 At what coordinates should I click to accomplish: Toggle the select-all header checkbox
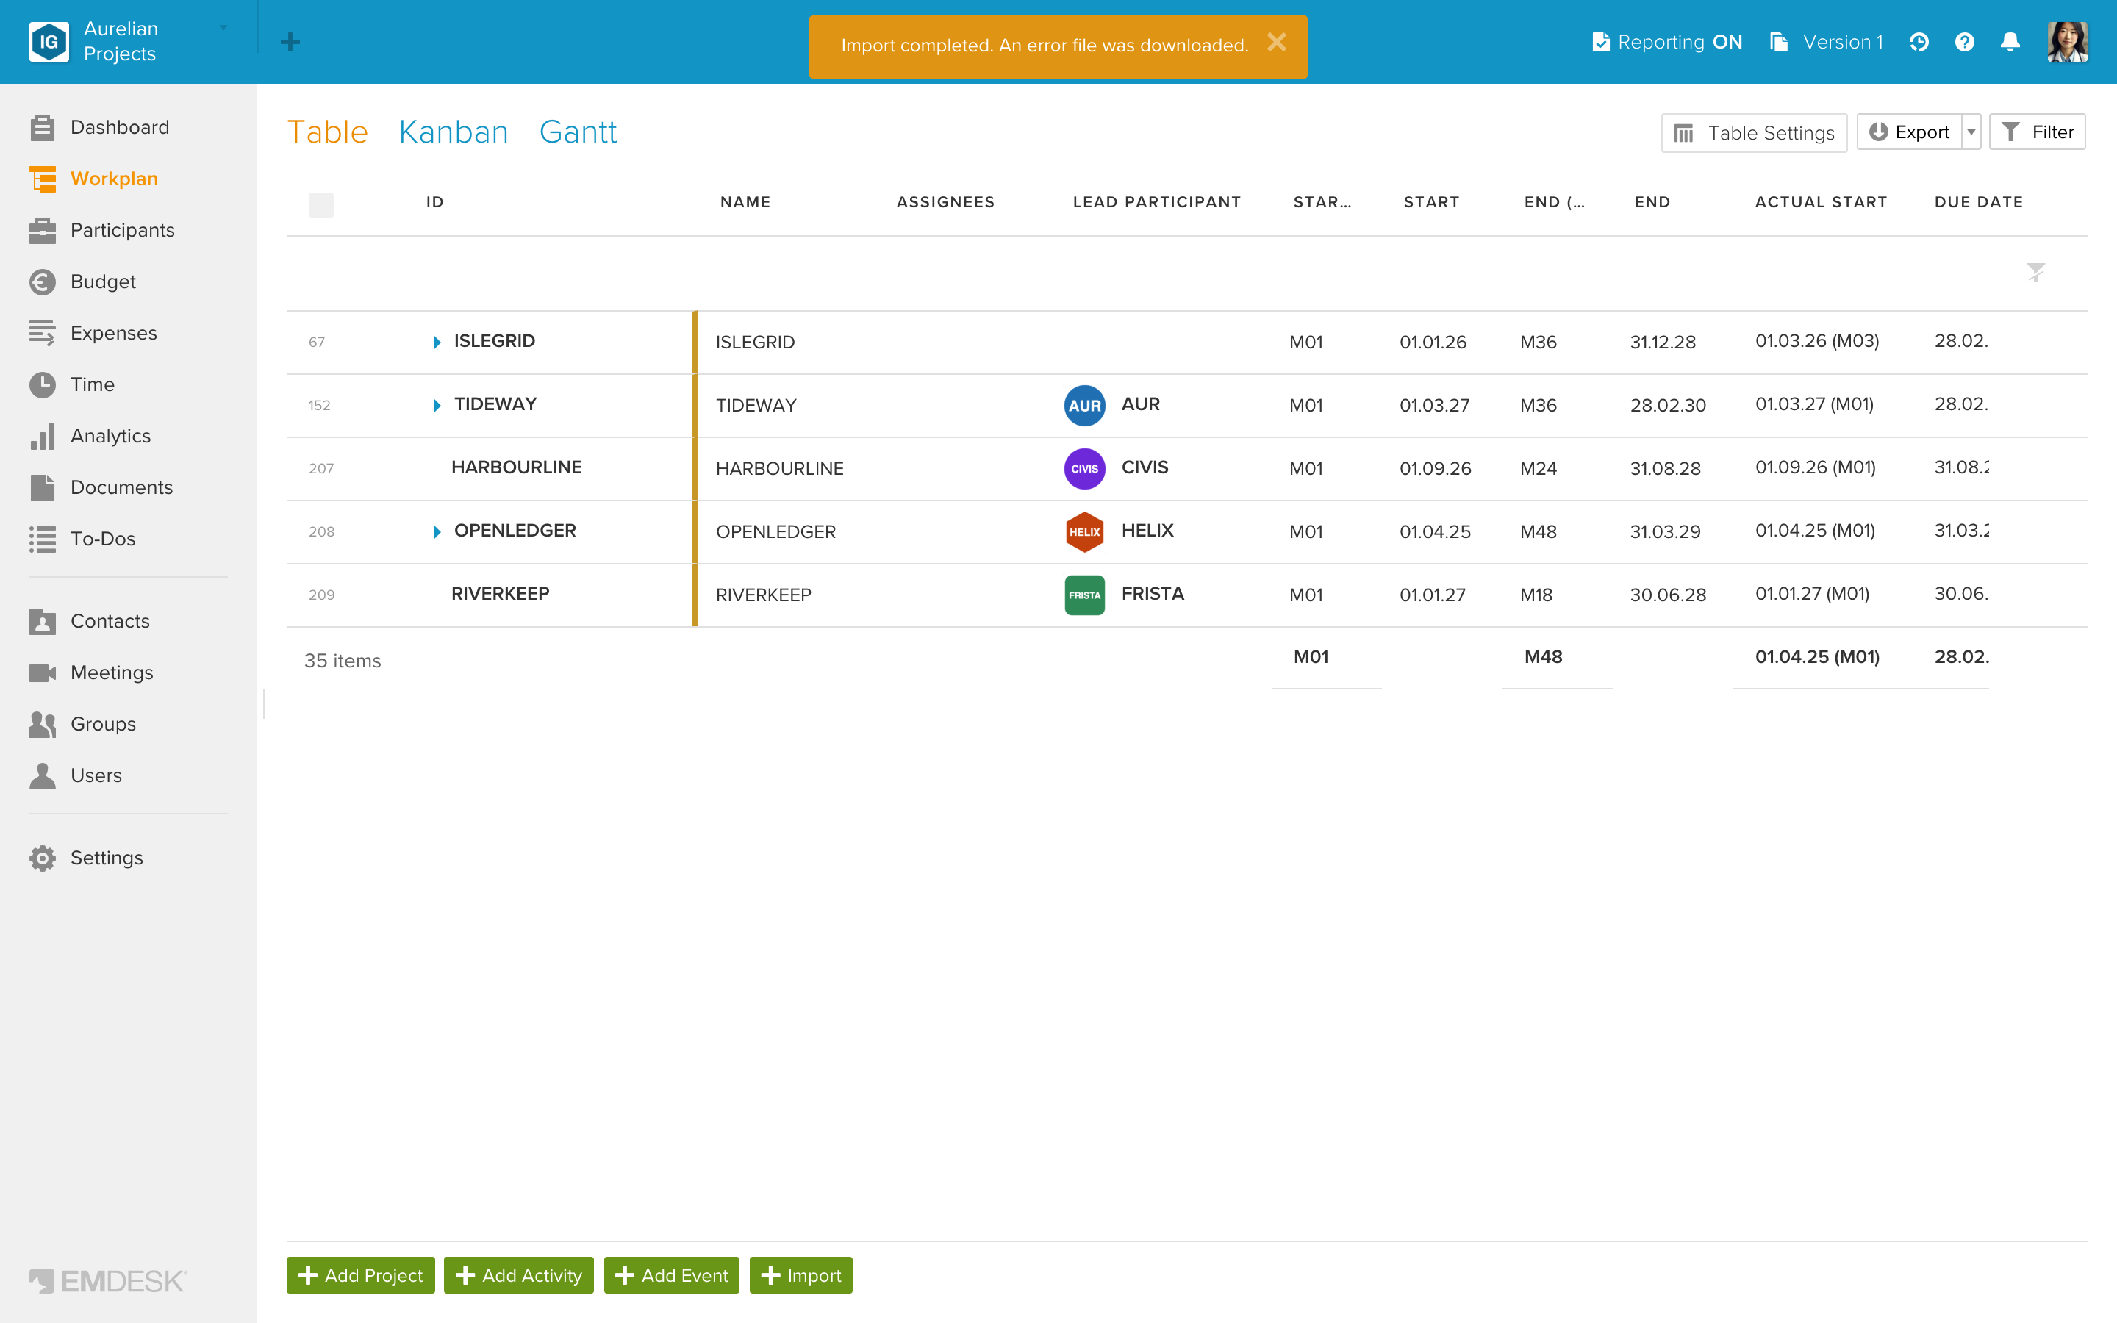click(x=321, y=205)
